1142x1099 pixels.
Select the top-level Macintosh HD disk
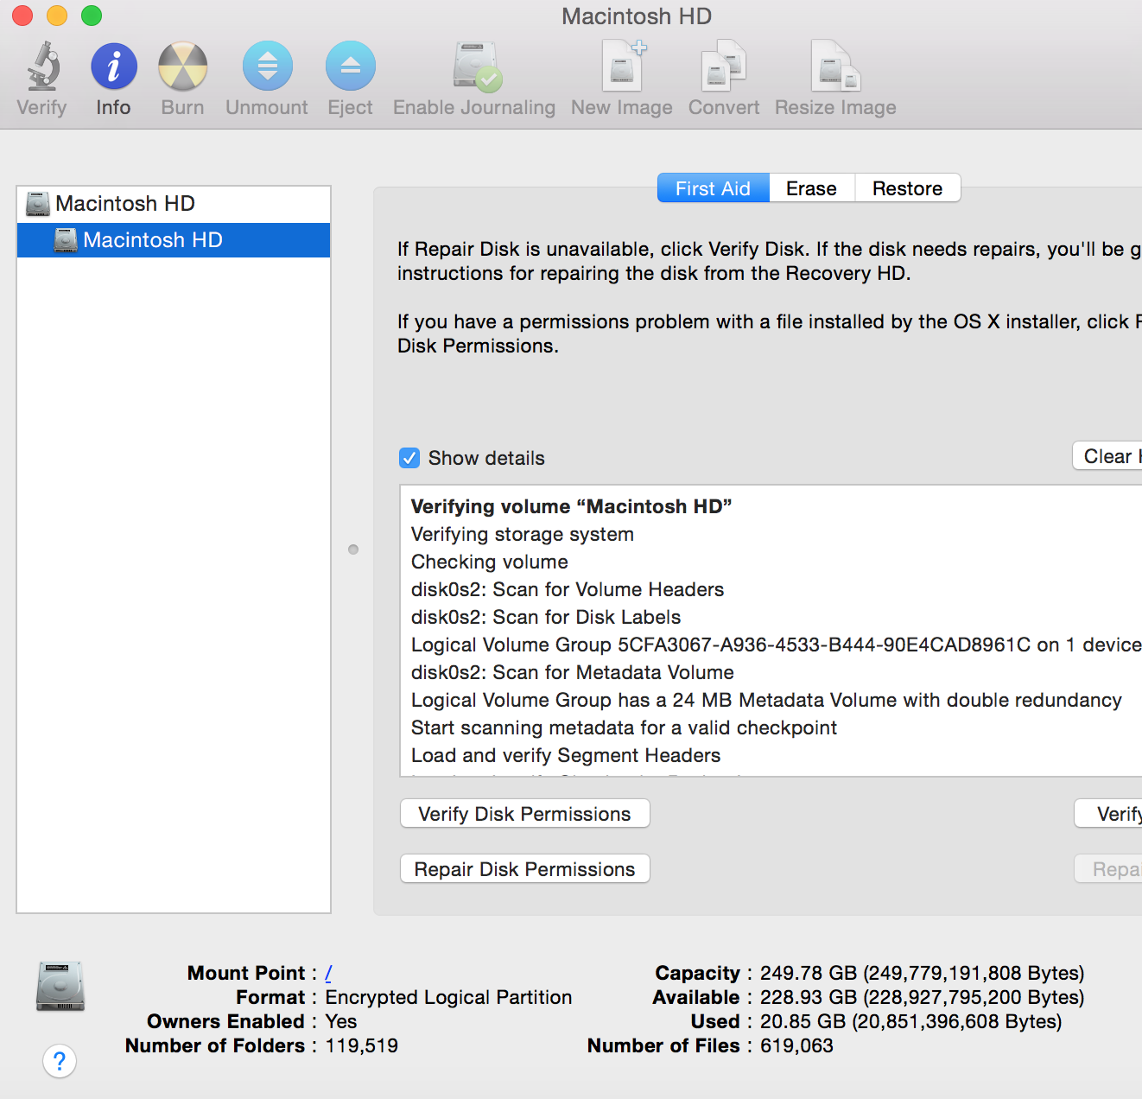pos(174,204)
